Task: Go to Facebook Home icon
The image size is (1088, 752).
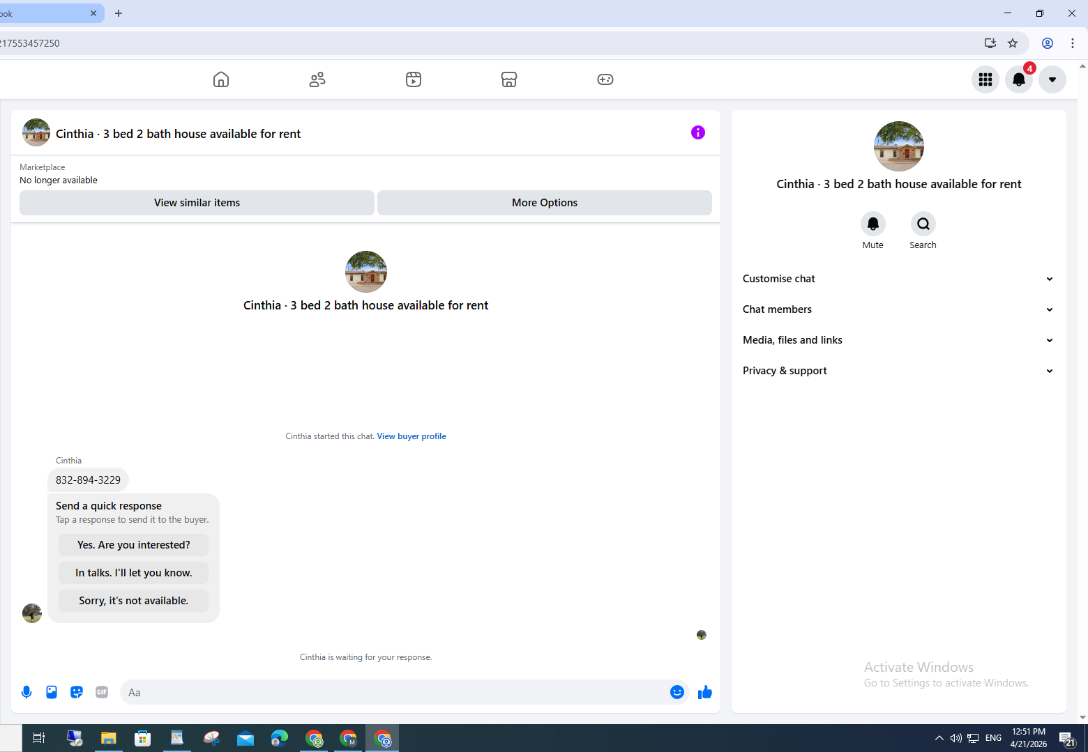Action: coord(221,79)
